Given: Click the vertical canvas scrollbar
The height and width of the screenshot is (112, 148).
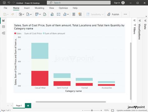Looking at the screenshot, I should tap(131, 71).
